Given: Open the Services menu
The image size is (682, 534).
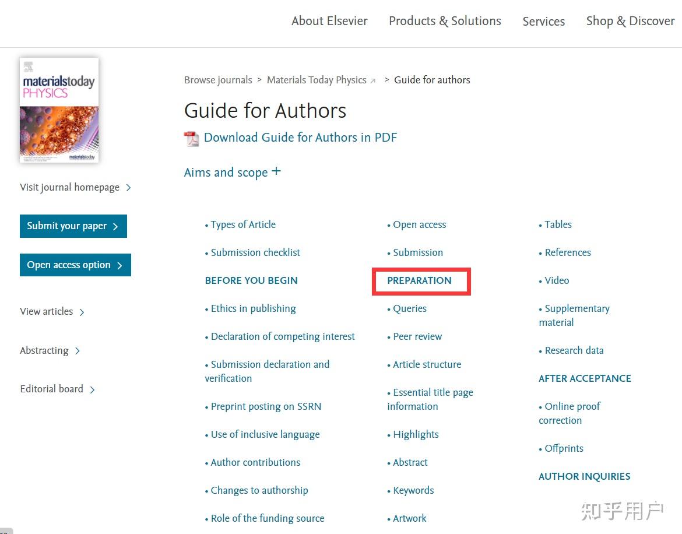Looking at the screenshot, I should coord(544,22).
